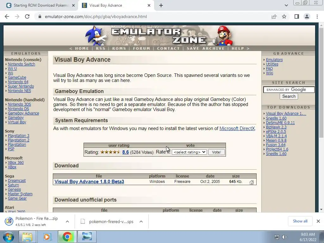This screenshot has height=243, width=324.
Task: Show all downloads
Action: (300, 221)
